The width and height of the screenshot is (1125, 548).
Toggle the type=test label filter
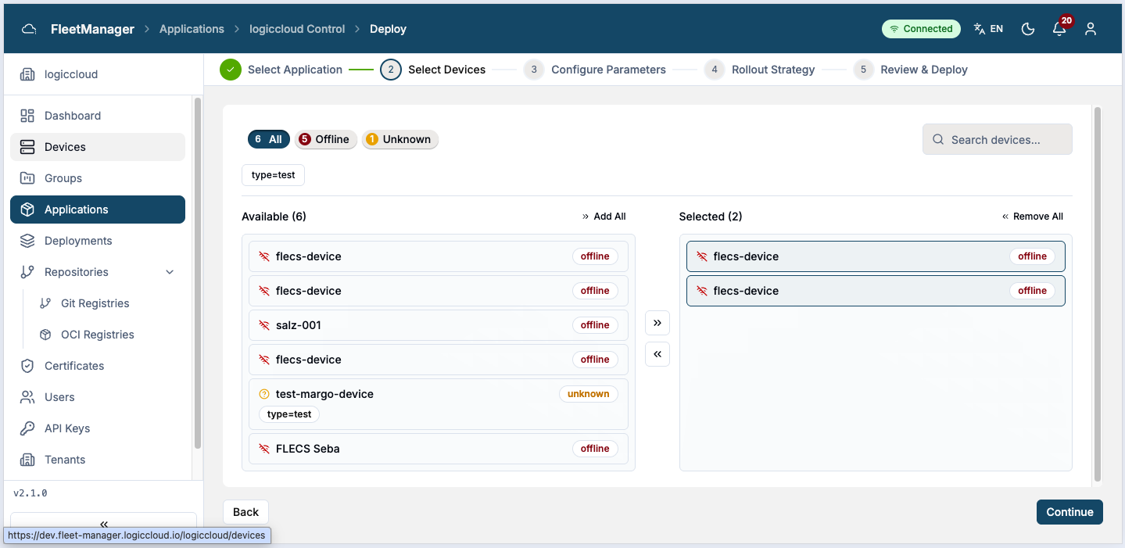[274, 175]
